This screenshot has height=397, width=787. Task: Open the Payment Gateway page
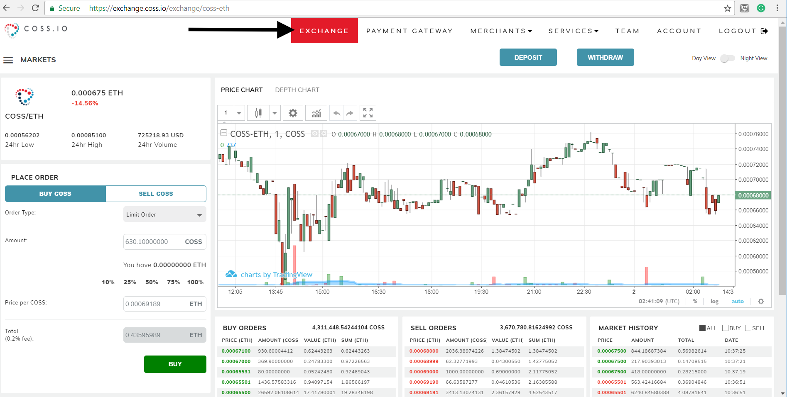tap(409, 31)
